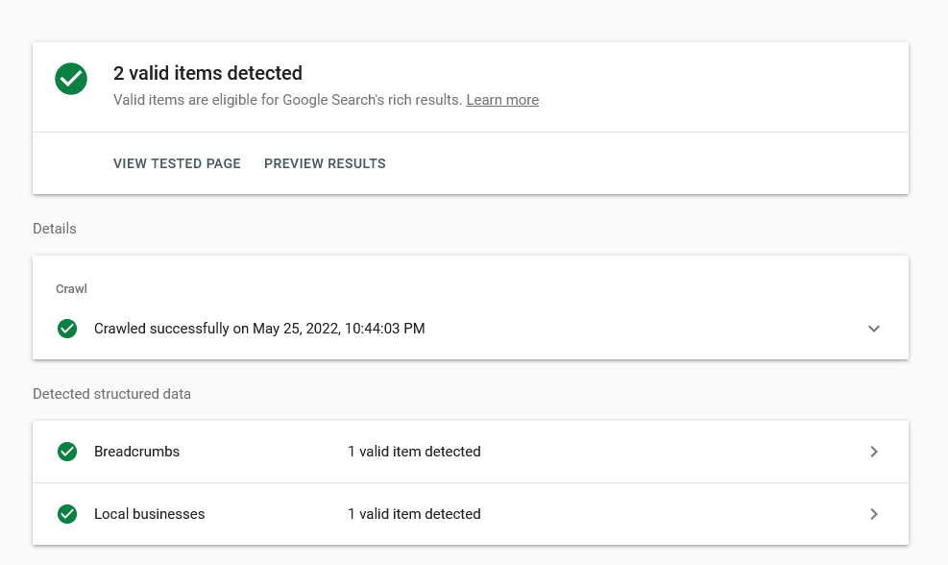Click the PREVIEW RESULTS button
Viewport: 948px width, 565px height.
[x=325, y=163]
